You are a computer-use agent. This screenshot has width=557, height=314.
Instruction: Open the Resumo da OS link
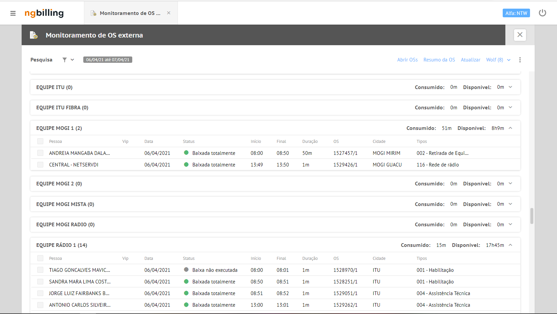(439, 60)
